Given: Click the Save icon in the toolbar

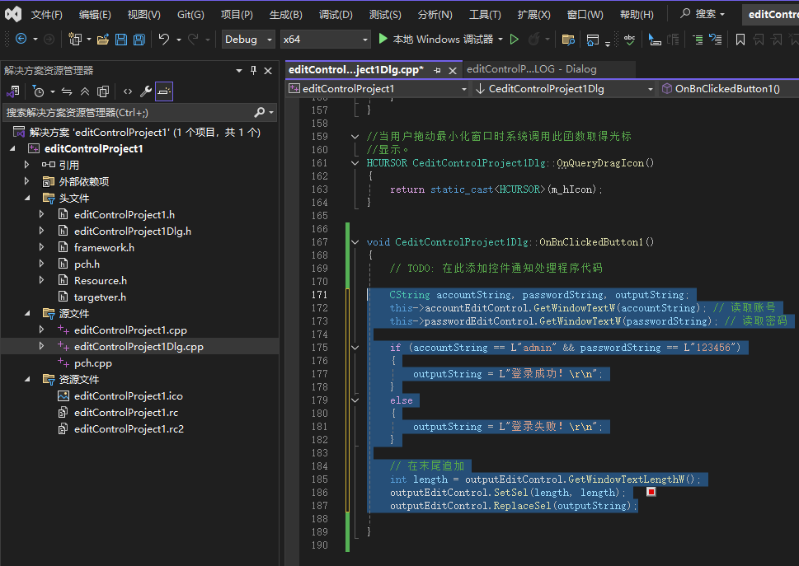Looking at the screenshot, I should point(121,40).
